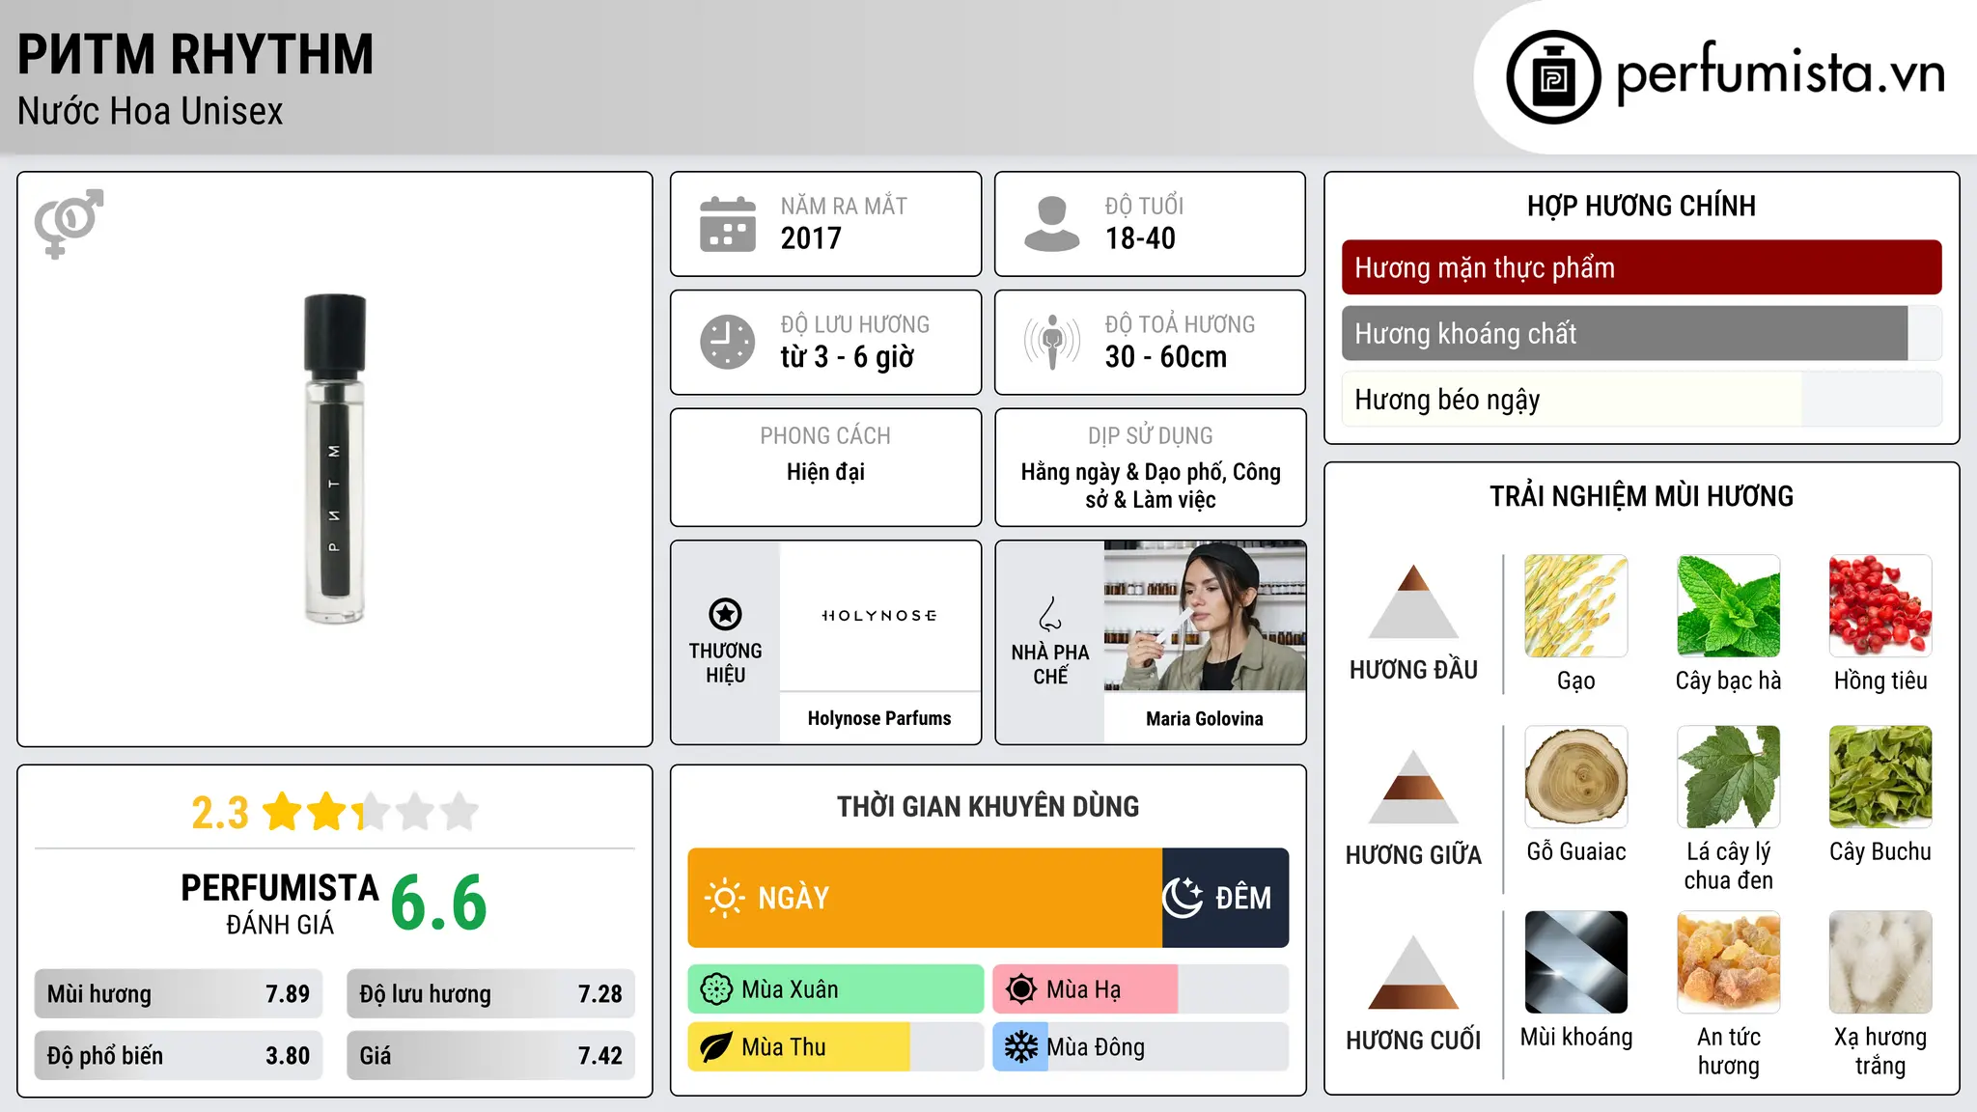This screenshot has height=1112, width=1977.
Task: Click the Mùa Hạ season bar
Action: coord(1141,989)
